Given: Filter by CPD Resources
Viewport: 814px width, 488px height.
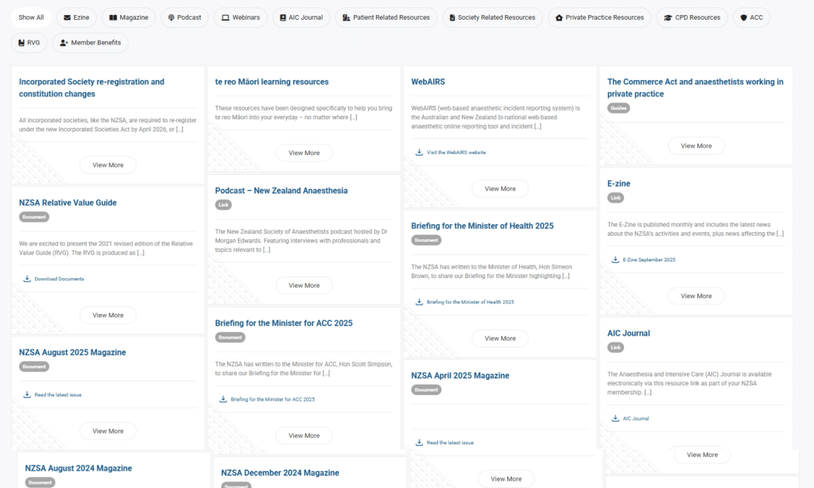Looking at the screenshot, I should click(x=692, y=17).
